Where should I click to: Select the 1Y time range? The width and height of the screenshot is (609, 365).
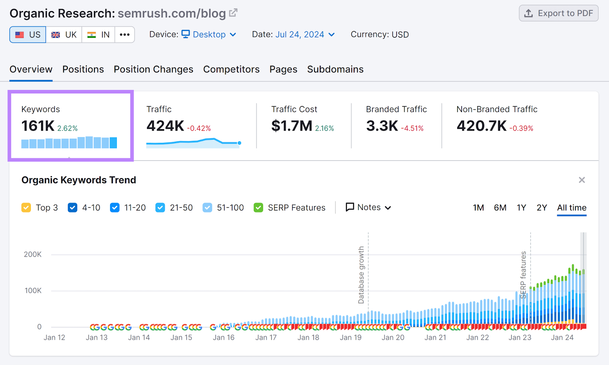(521, 208)
